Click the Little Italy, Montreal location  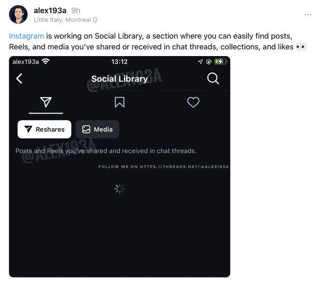(x=62, y=20)
